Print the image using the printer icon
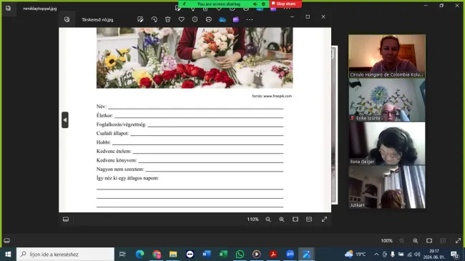 [208, 19]
